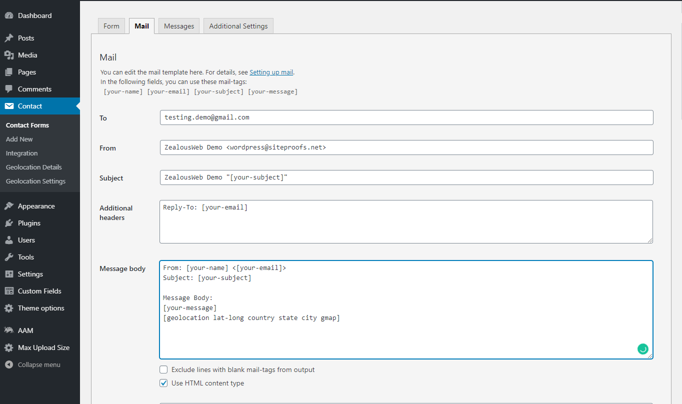Open the Setting up mail link
Image resolution: width=682 pixels, height=404 pixels.
(x=271, y=72)
